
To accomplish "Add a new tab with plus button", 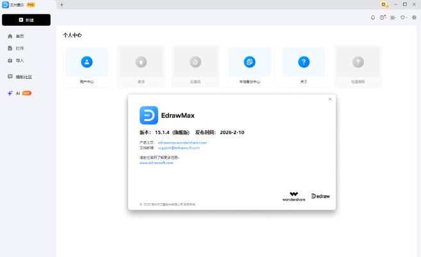I will (x=62, y=4).
